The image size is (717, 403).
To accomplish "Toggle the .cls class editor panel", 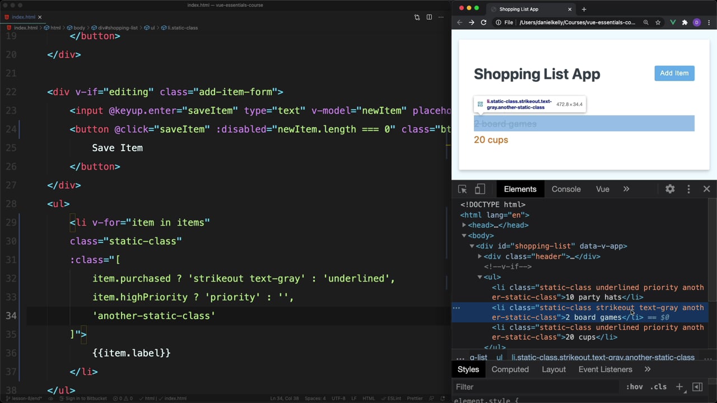I will [658, 387].
